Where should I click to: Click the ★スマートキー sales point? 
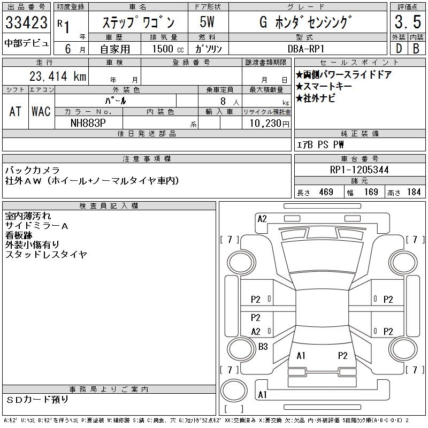point(324,86)
